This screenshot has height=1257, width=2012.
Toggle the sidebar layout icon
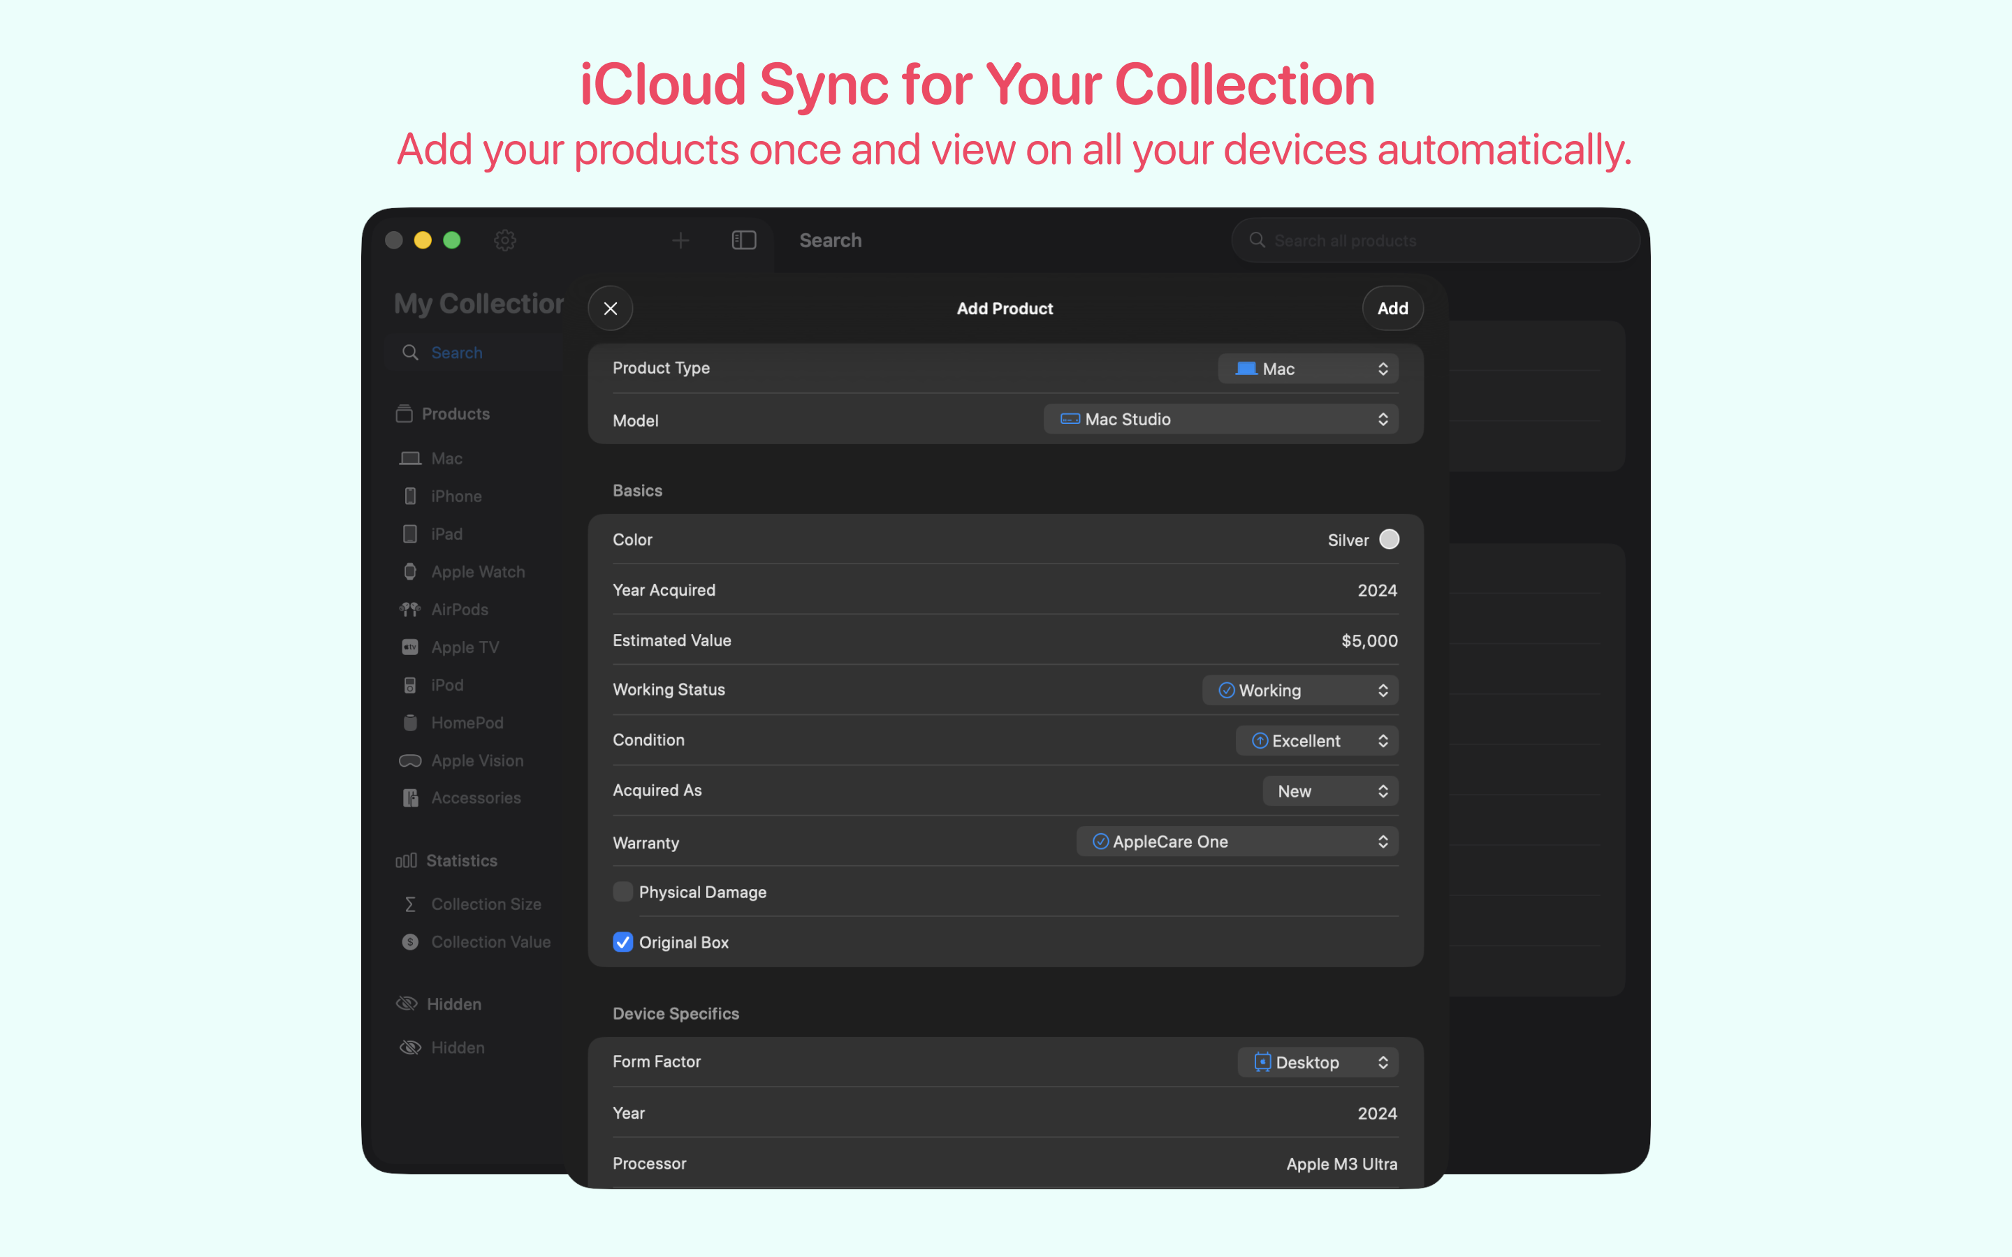[x=743, y=240]
